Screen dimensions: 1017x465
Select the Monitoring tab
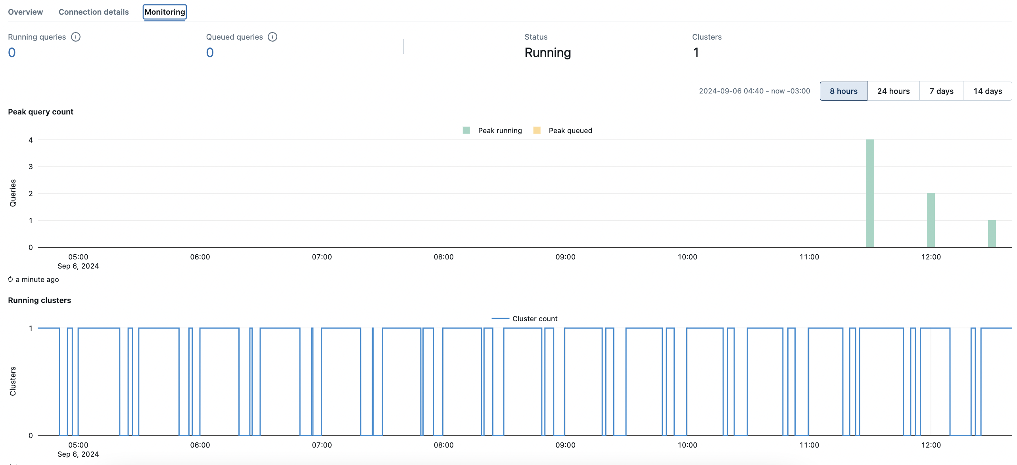(165, 12)
